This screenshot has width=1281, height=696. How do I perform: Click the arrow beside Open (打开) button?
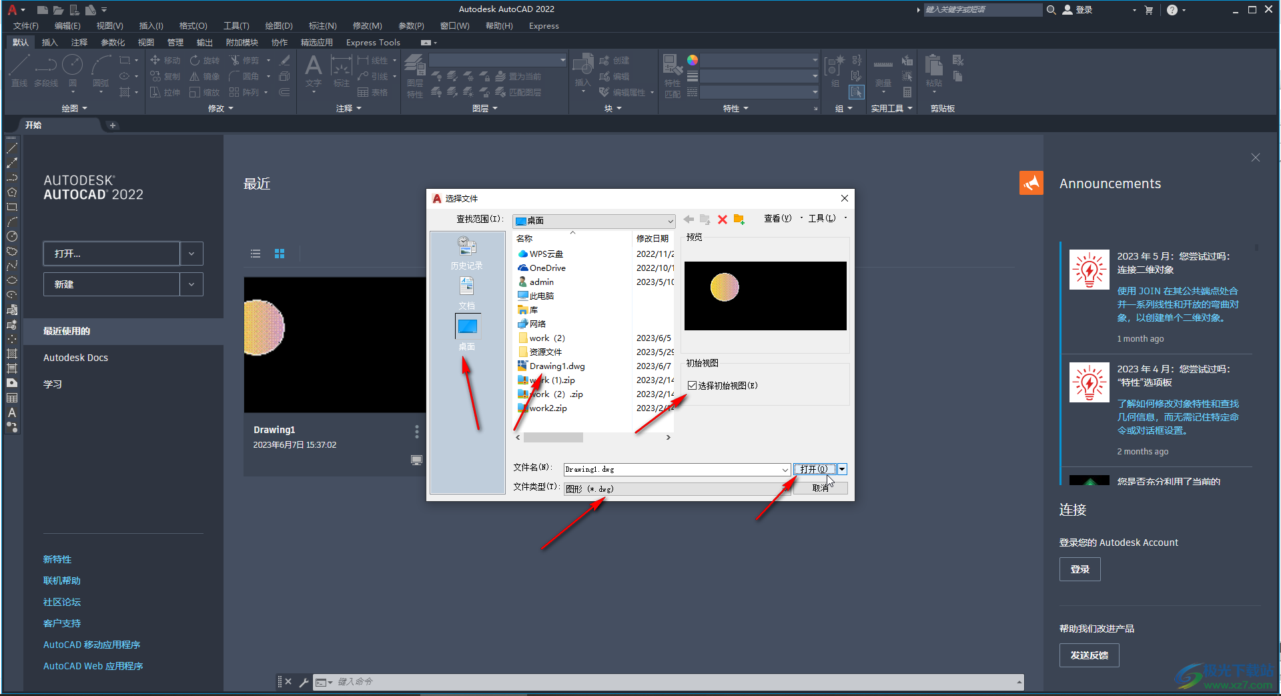click(842, 469)
